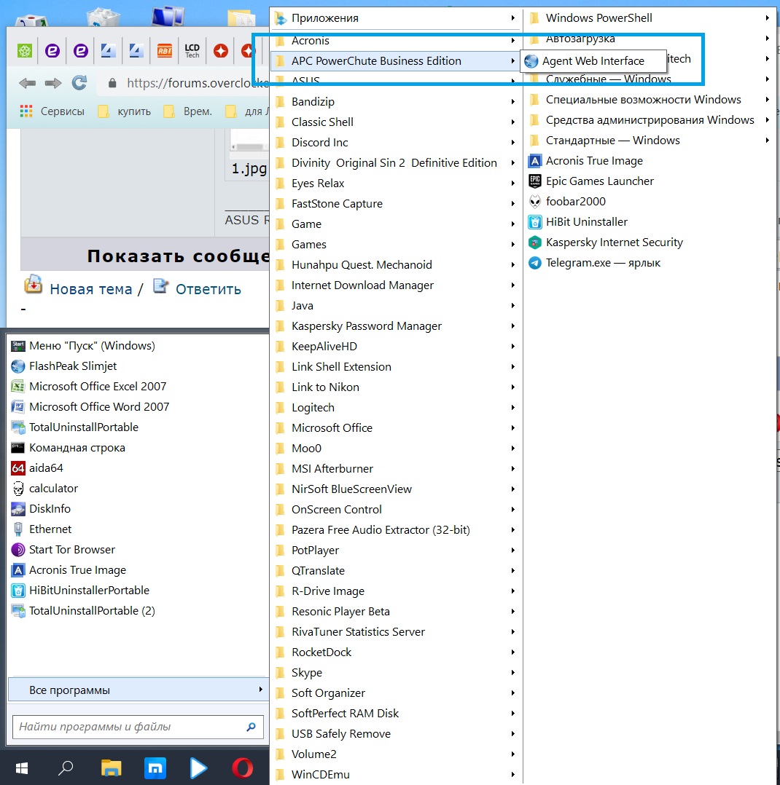Open Средства администрирования Windows folder
Screen dimensions: 780x785
tap(650, 120)
